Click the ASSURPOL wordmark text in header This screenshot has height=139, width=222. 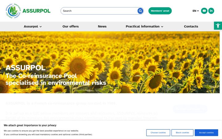[x=36, y=11]
